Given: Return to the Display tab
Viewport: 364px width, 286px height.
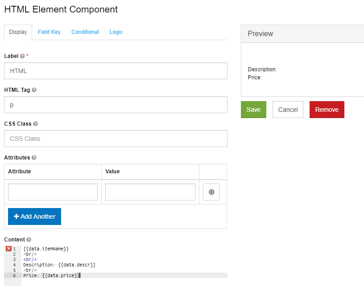Looking at the screenshot, I should coord(18,32).
